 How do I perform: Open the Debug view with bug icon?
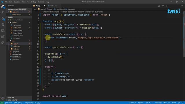pyautogui.click(x=3, y=25)
